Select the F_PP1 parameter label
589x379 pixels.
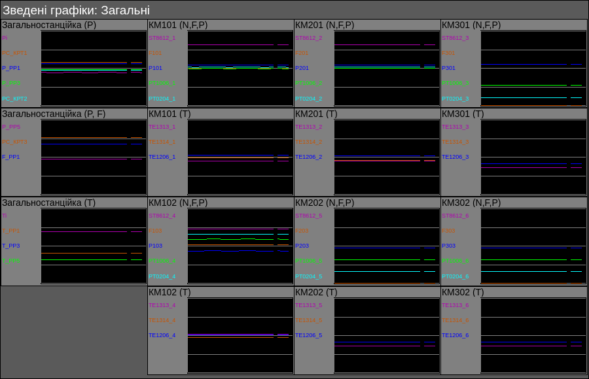pyautogui.click(x=11, y=157)
